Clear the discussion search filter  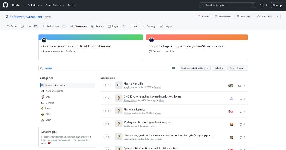(173, 68)
